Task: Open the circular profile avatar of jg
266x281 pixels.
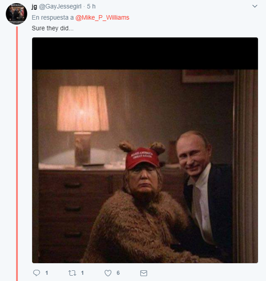Action: [17, 14]
